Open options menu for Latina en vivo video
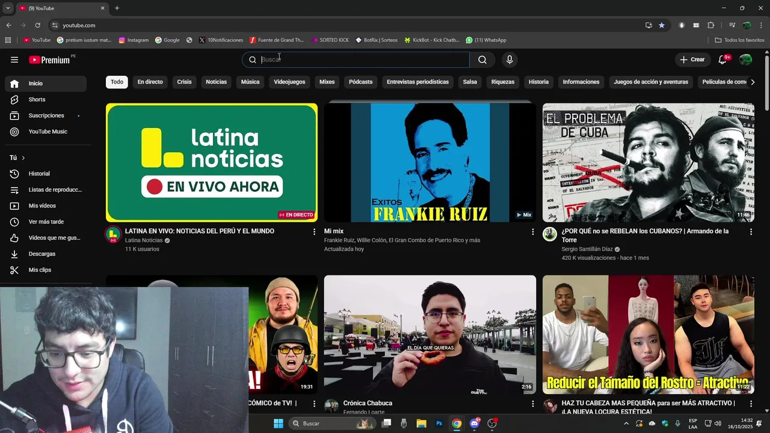The height and width of the screenshot is (433, 770). click(x=314, y=232)
